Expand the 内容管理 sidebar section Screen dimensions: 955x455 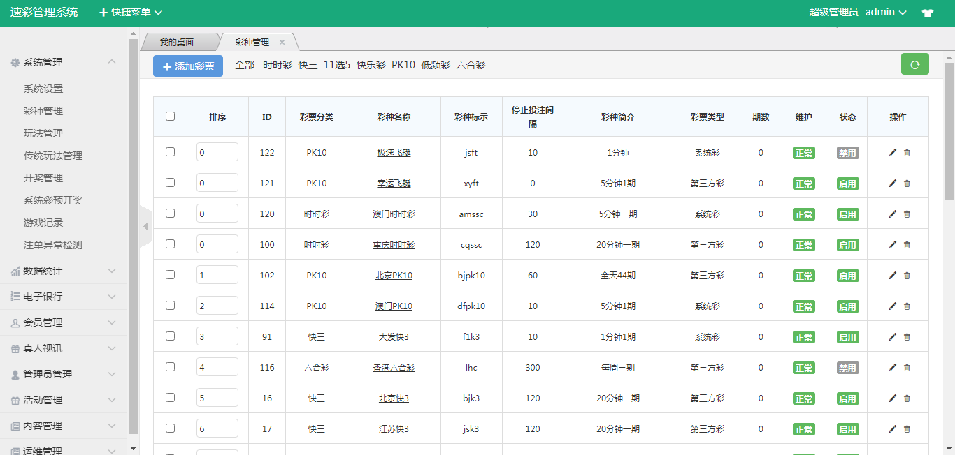click(x=64, y=426)
